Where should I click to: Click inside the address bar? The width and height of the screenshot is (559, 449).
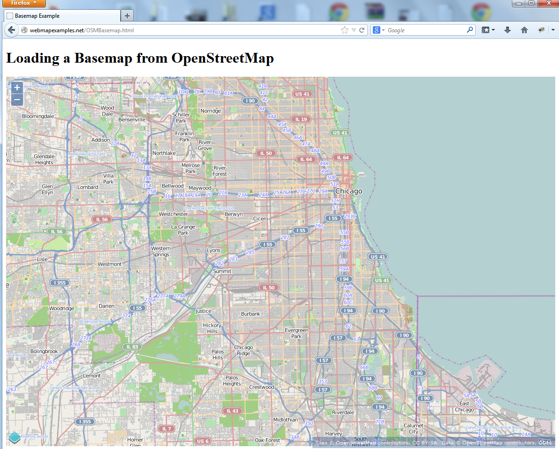tap(187, 29)
